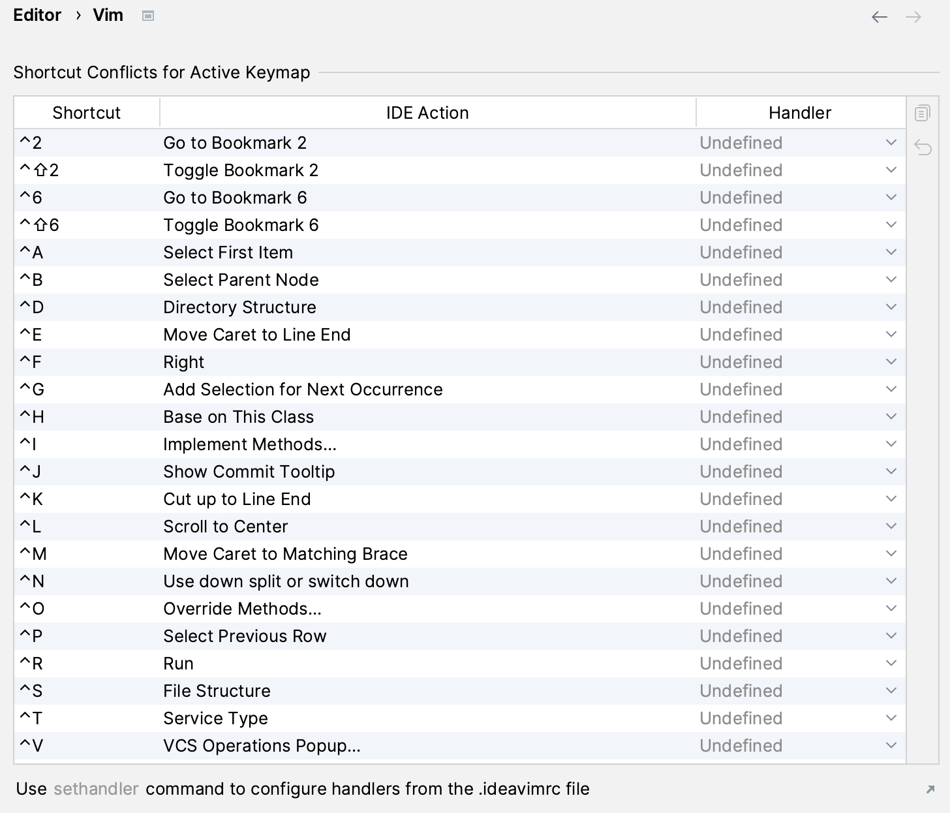Click the Shortcut column header
This screenshot has height=813, width=950.
point(86,113)
